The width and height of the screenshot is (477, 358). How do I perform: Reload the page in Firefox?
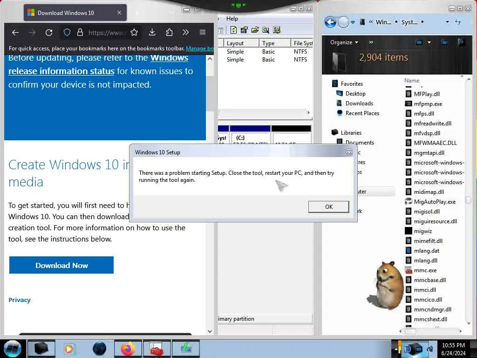pyautogui.click(x=48, y=32)
